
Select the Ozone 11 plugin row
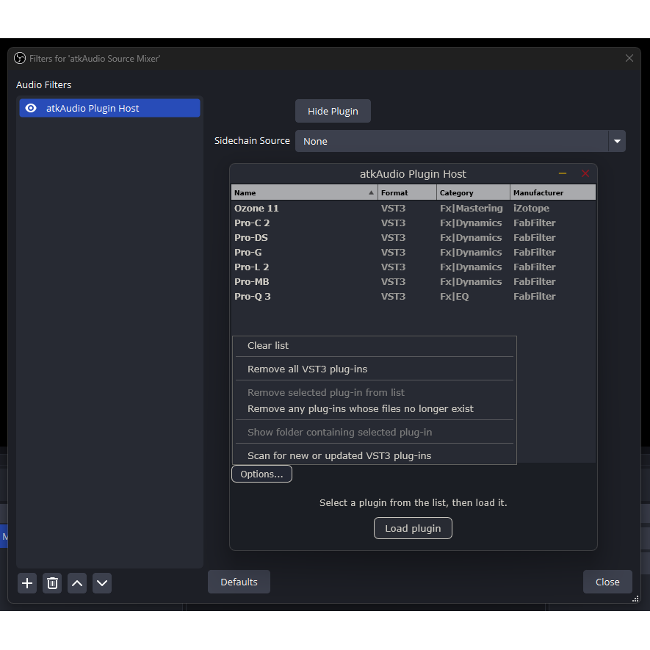(x=414, y=208)
